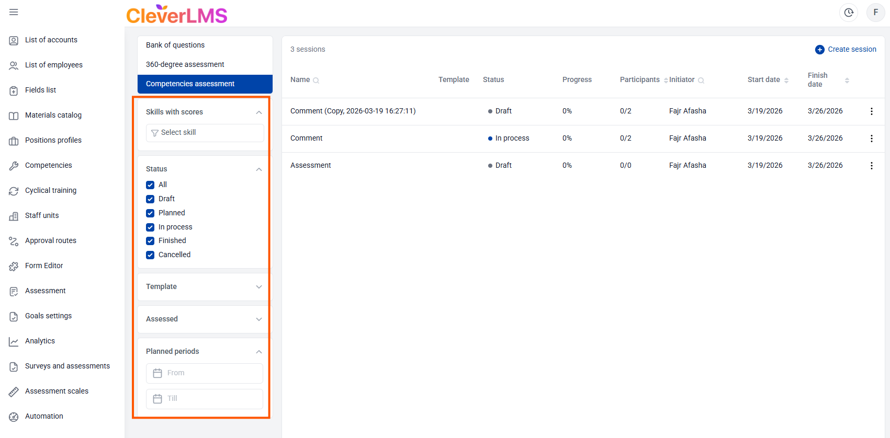
Task: Click Create session button
Action: tap(846, 49)
